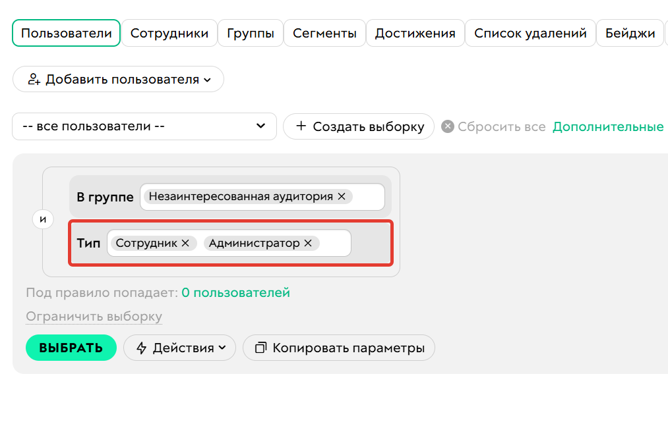
Task: Open the -- все пользователи -- dropdown
Action: pyautogui.click(x=144, y=126)
